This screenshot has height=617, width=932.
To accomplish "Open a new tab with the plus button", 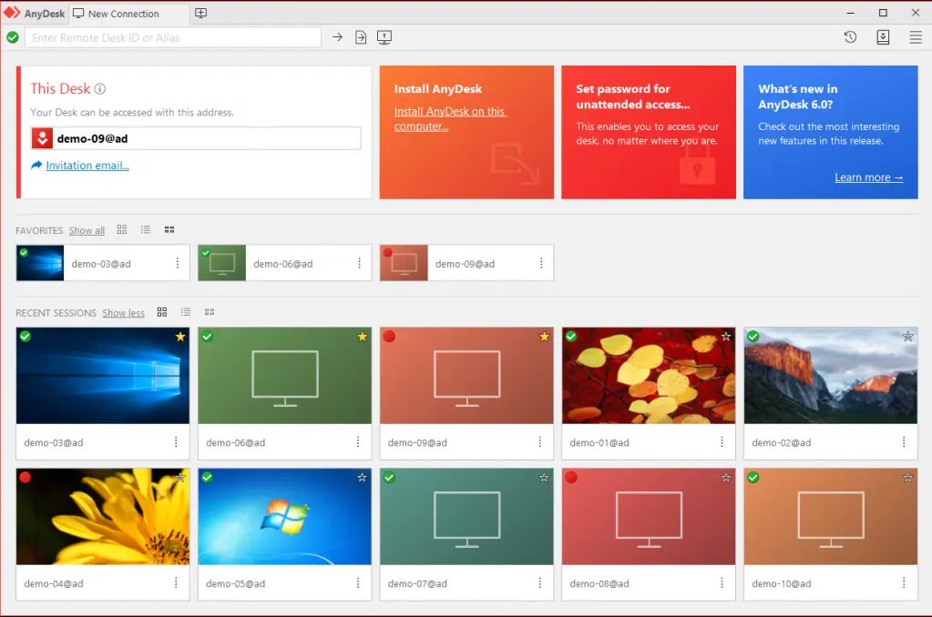I will pyautogui.click(x=200, y=14).
